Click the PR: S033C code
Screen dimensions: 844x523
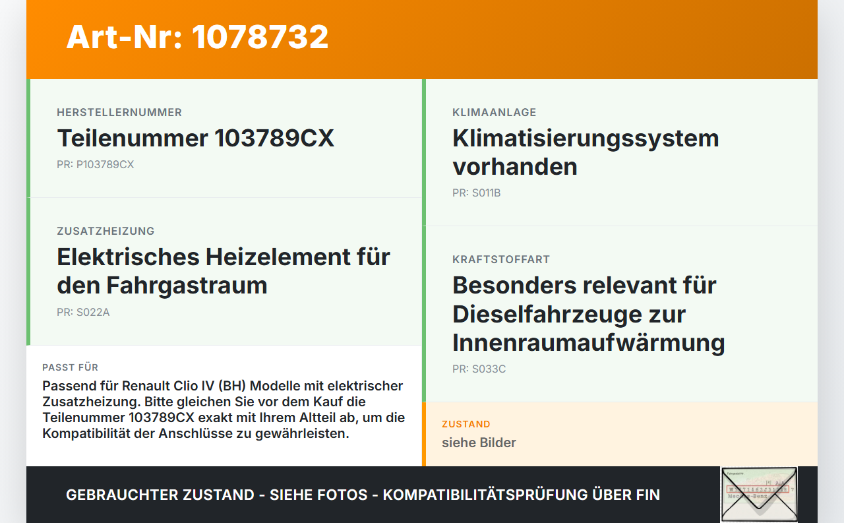[479, 369]
